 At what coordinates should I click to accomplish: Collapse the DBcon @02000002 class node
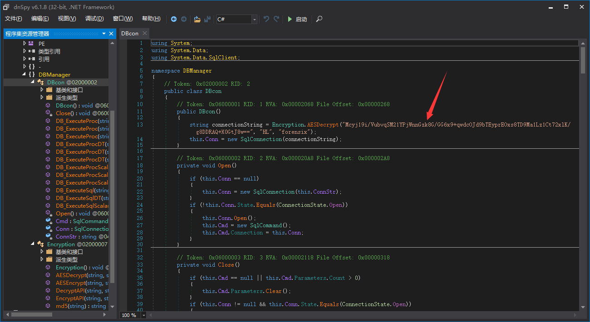(33, 82)
